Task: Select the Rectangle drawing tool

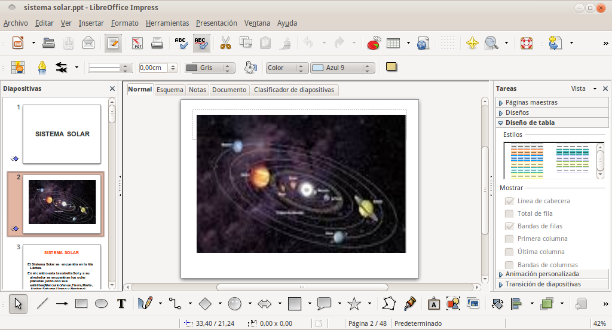Action: [x=81, y=304]
